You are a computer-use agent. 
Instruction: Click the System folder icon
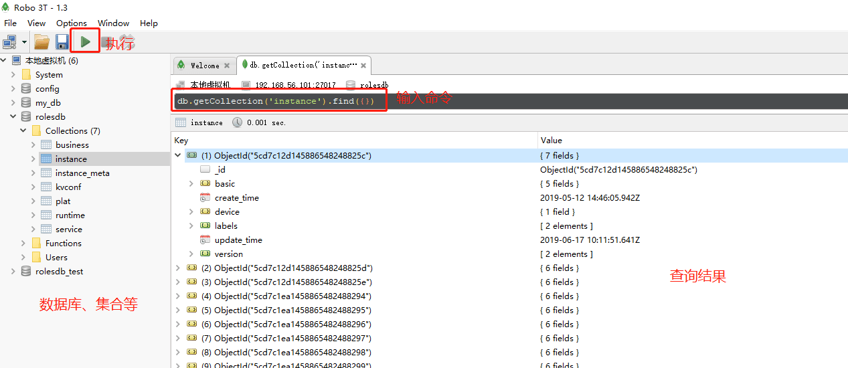[26, 74]
